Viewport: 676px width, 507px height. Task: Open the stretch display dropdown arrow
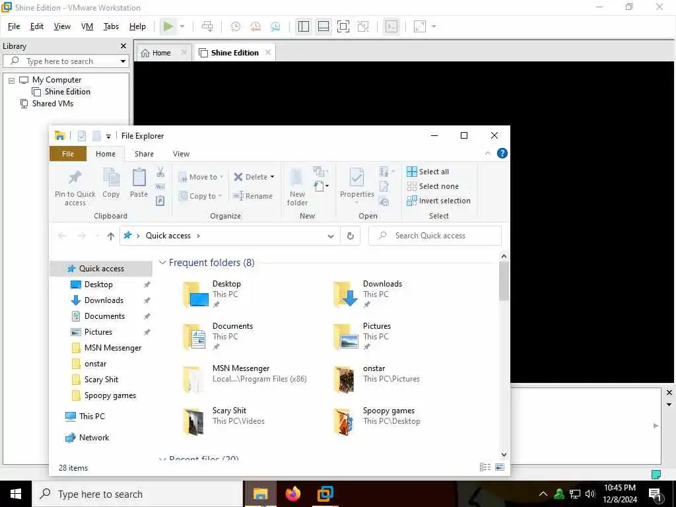click(x=434, y=26)
